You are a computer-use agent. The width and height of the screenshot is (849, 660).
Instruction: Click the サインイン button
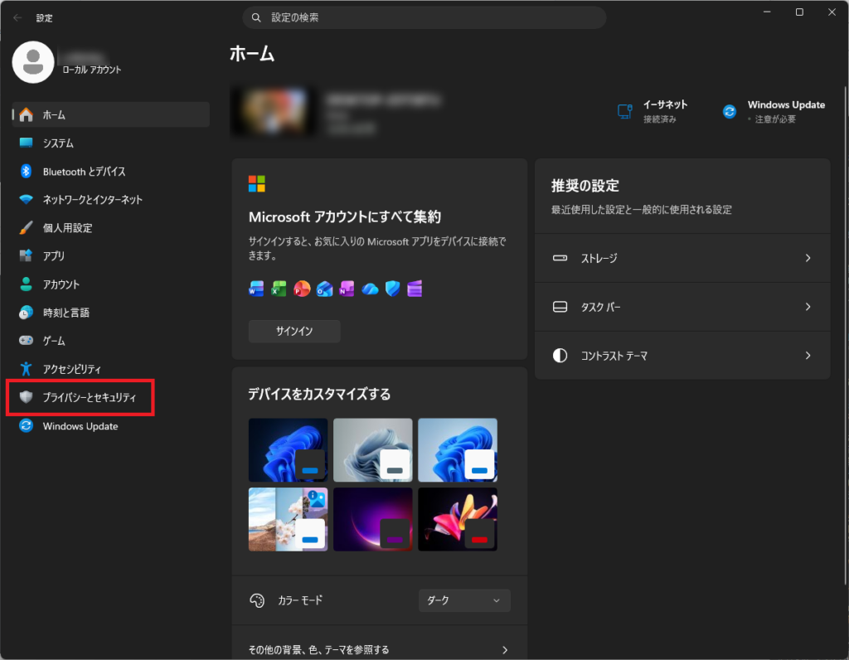click(x=294, y=331)
